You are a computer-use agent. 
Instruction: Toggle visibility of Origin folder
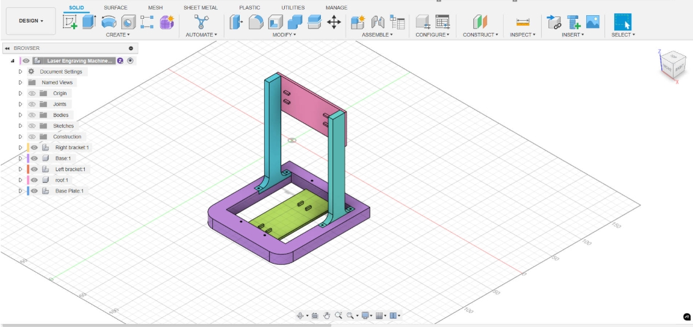click(x=32, y=94)
